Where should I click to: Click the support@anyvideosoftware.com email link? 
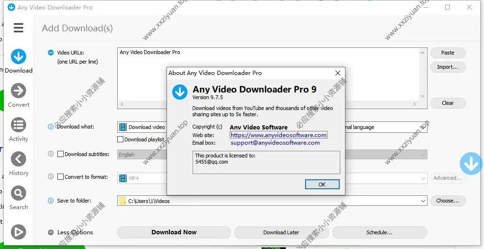275,143
